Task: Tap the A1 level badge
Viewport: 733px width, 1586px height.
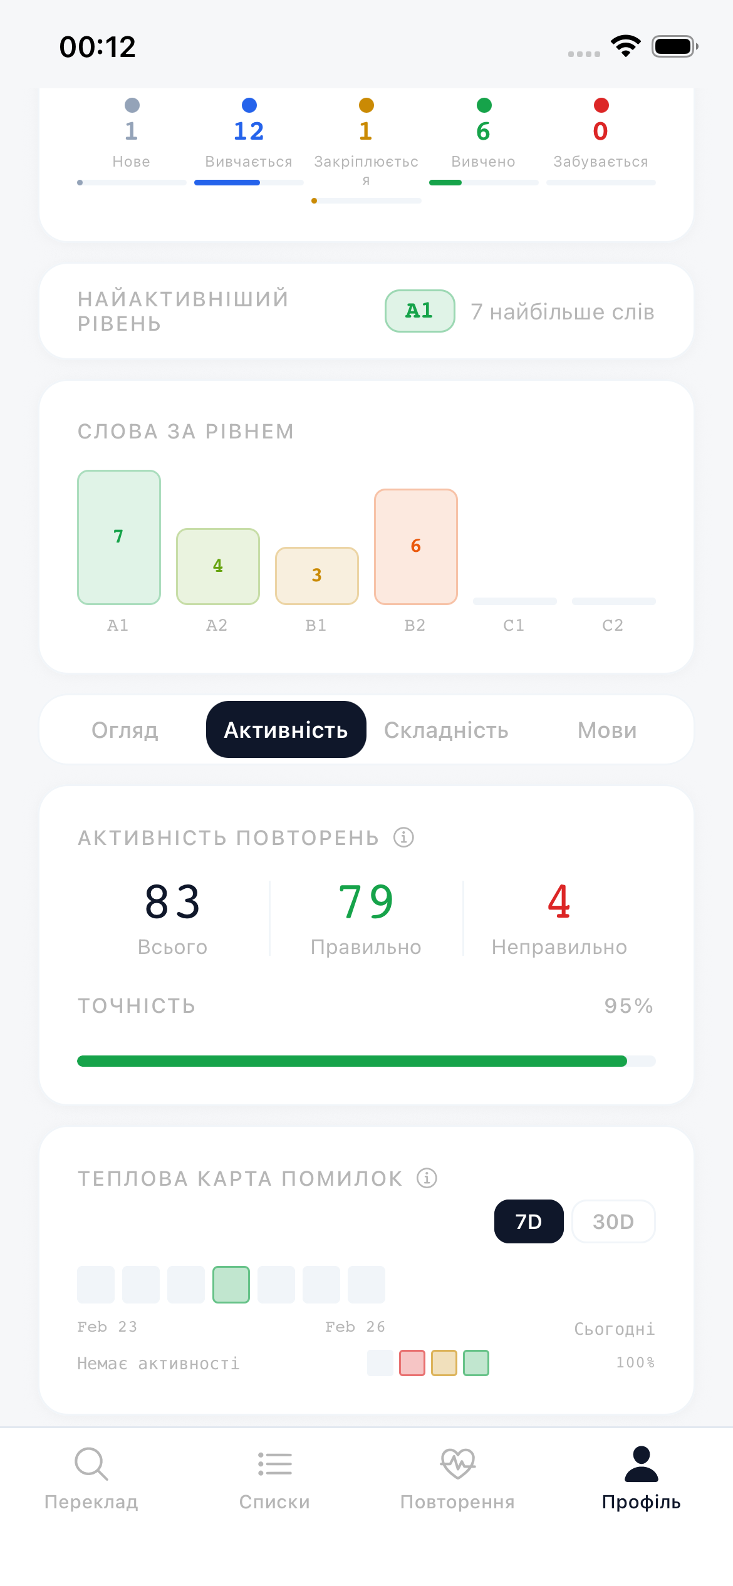Action: pyautogui.click(x=420, y=311)
